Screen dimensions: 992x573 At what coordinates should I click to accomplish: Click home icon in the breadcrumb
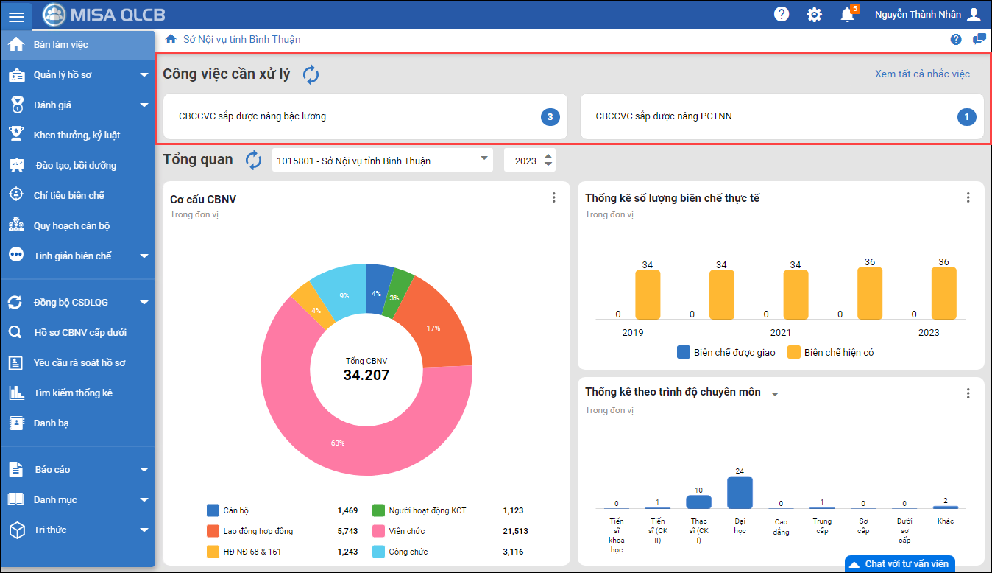(171, 39)
